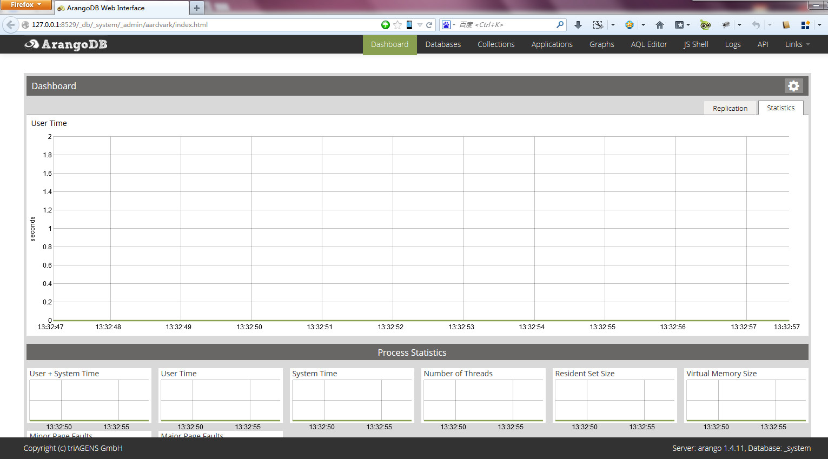Click the yellow-blue badge toolbar icon
The image size is (828, 459).
point(630,25)
